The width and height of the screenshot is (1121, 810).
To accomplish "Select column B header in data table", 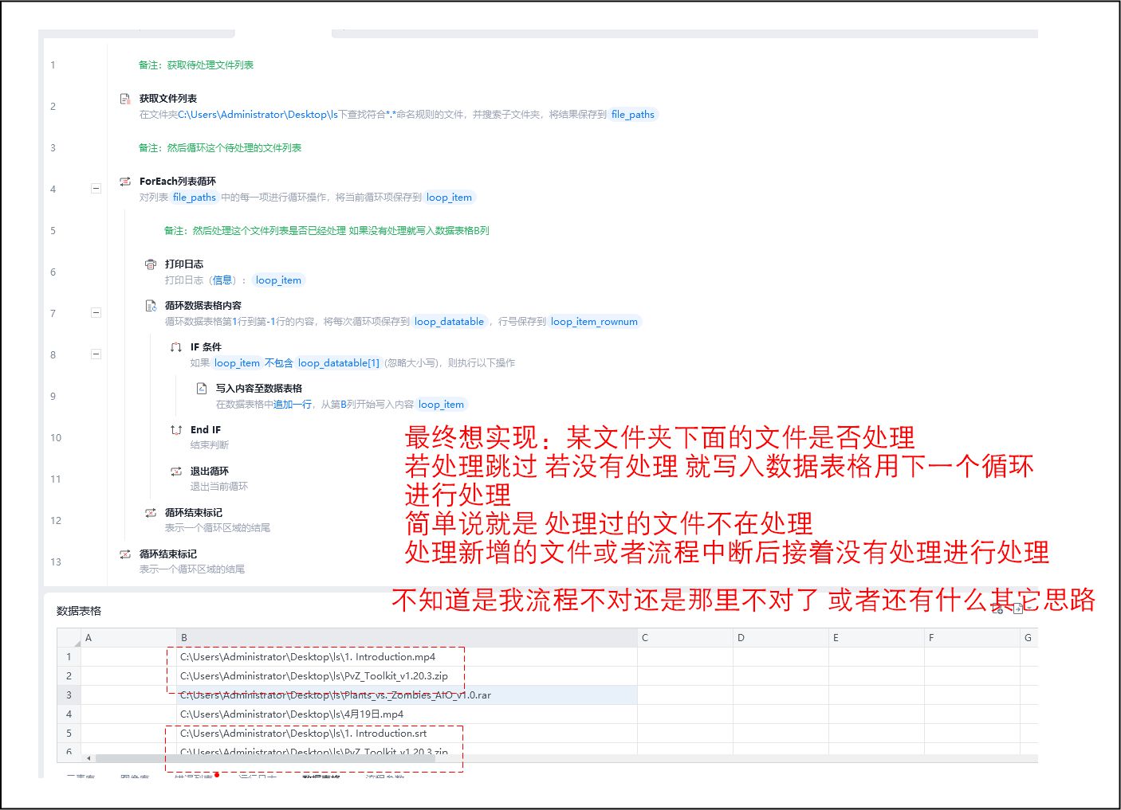I will [x=407, y=638].
